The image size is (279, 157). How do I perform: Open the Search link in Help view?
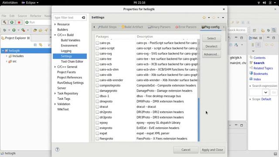pyautogui.click(x=259, y=63)
